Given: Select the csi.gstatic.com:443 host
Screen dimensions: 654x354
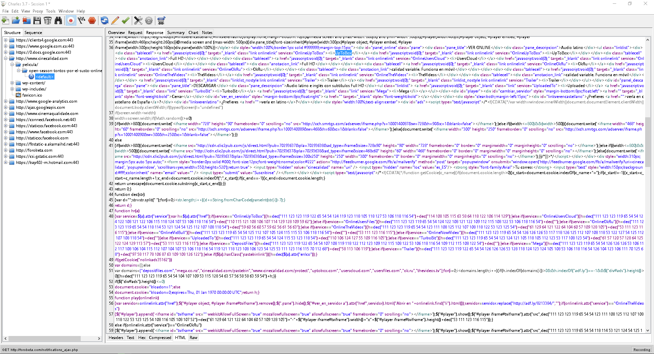Looking at the screenshot, I should click(x=40, y=156).
